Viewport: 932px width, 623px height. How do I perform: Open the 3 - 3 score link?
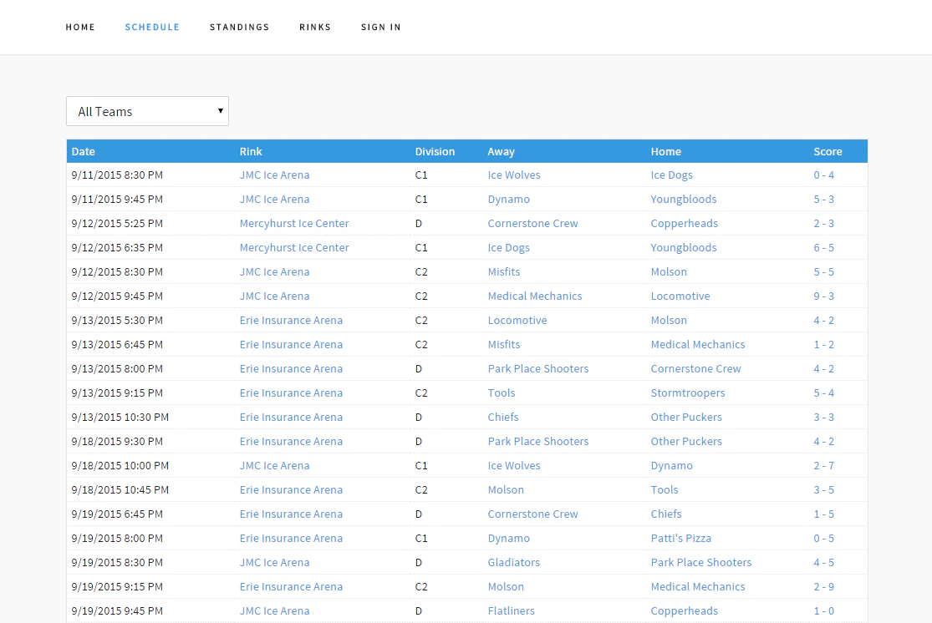click(x=824, y=417)
